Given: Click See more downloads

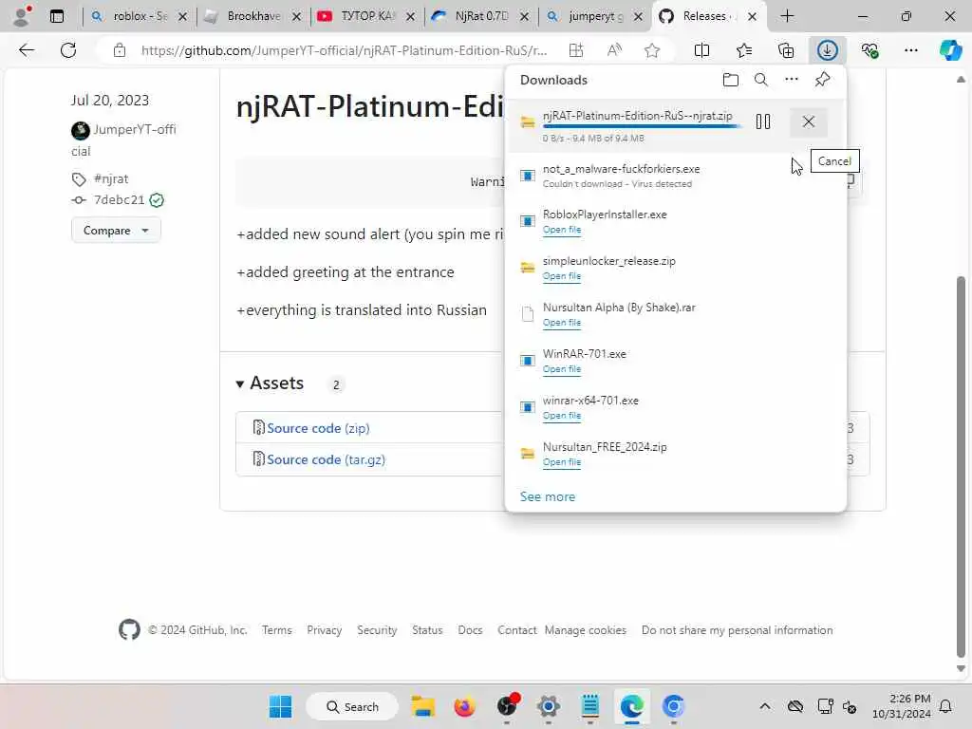Looking at the screenshot, I should pos(548,496).
